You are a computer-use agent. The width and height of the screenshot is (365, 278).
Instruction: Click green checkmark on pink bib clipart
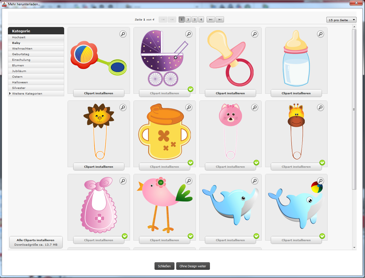coord(125,236)
